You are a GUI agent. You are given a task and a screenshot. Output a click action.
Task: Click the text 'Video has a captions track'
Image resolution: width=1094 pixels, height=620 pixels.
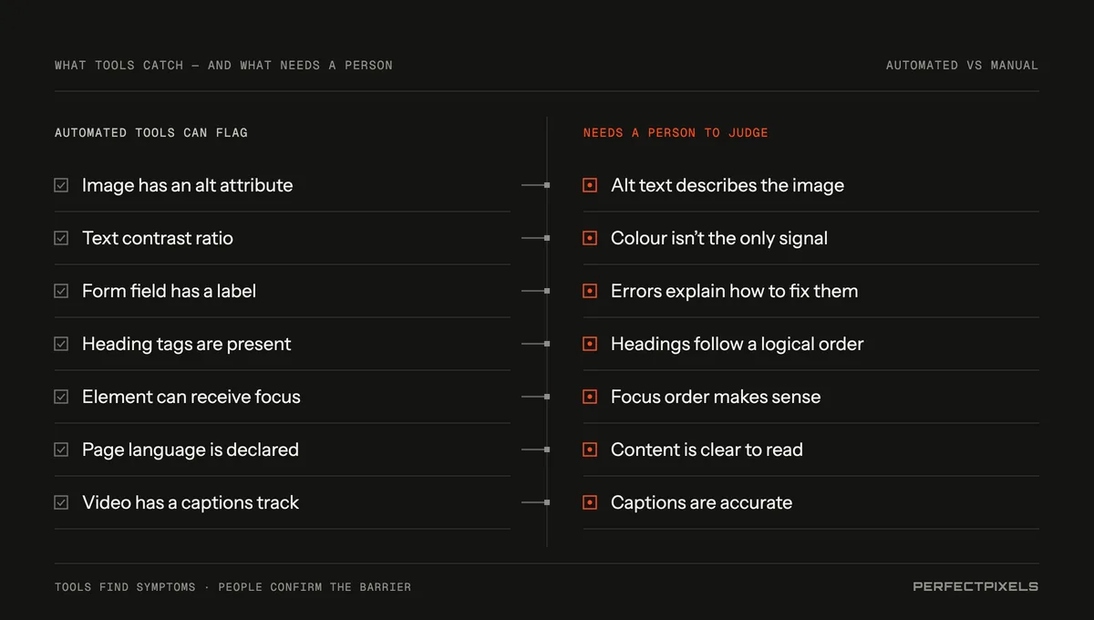190,503
